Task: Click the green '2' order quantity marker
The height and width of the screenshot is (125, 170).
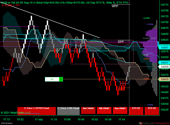Action: click(61, 79)
